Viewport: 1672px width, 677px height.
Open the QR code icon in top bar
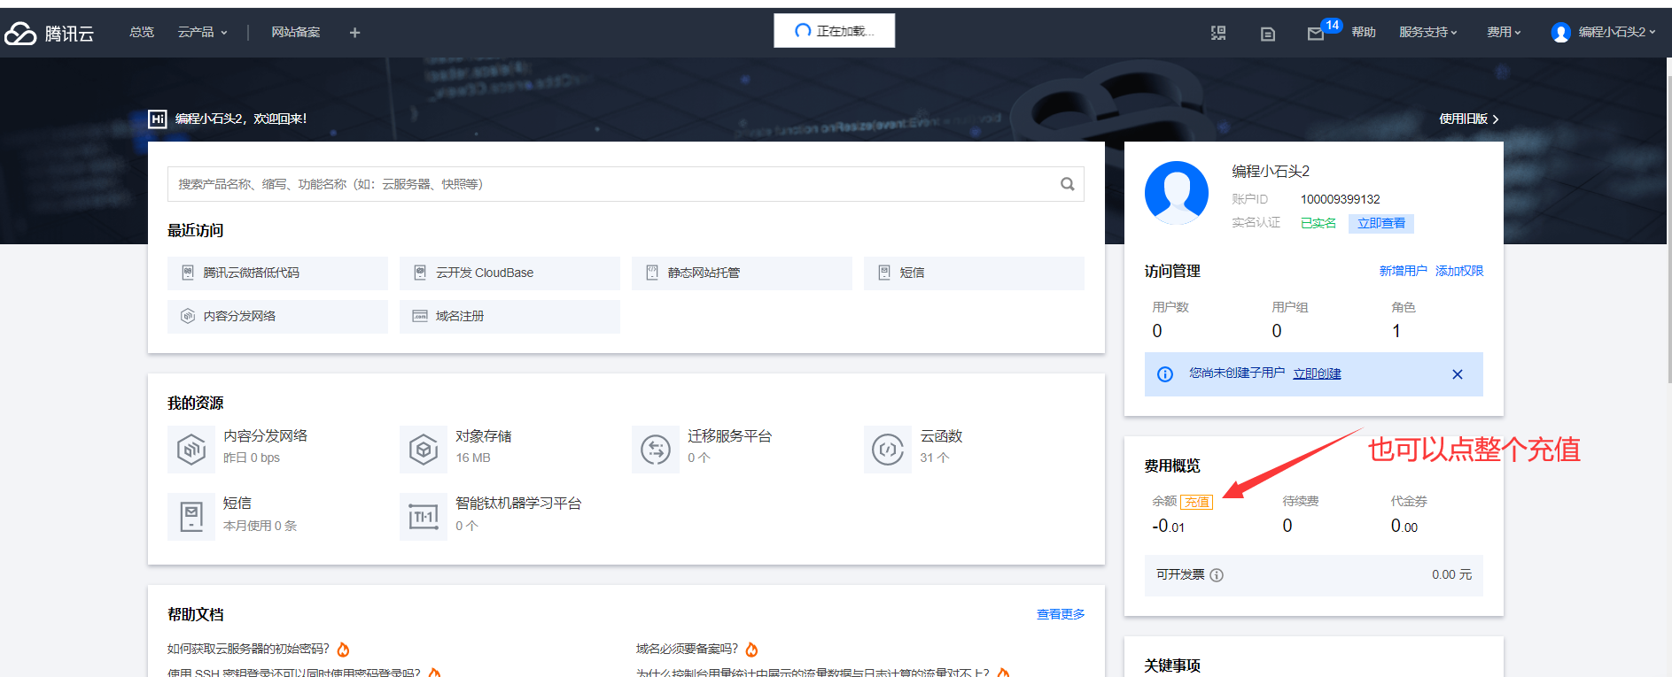1218,33
